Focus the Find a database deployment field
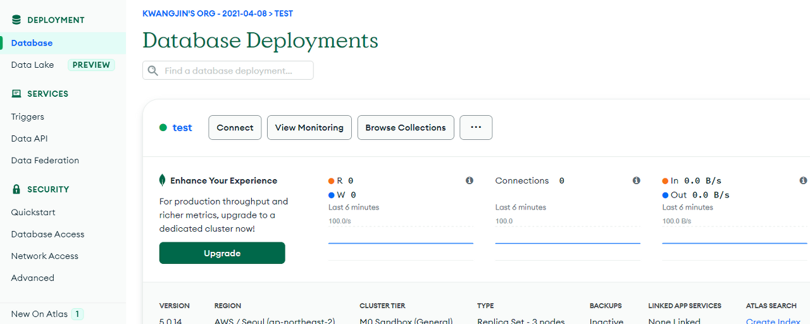The height and width of the screenshot is (324, 810). 228,70
